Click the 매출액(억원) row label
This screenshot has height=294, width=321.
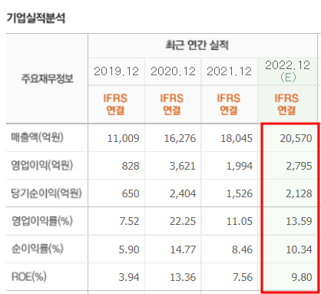tap(37, 137)
